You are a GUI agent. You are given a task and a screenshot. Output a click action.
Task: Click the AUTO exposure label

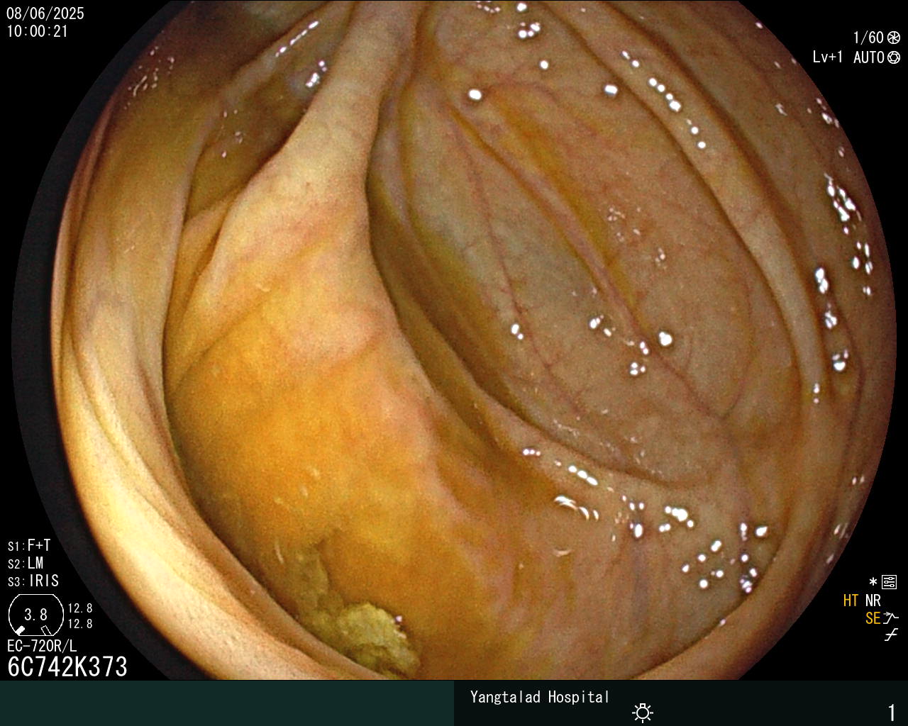869,57
